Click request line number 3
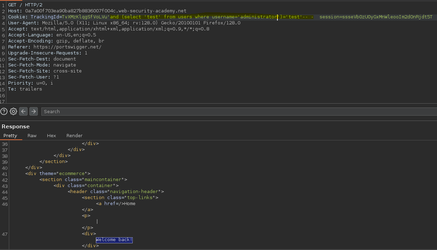 [3, 17]
